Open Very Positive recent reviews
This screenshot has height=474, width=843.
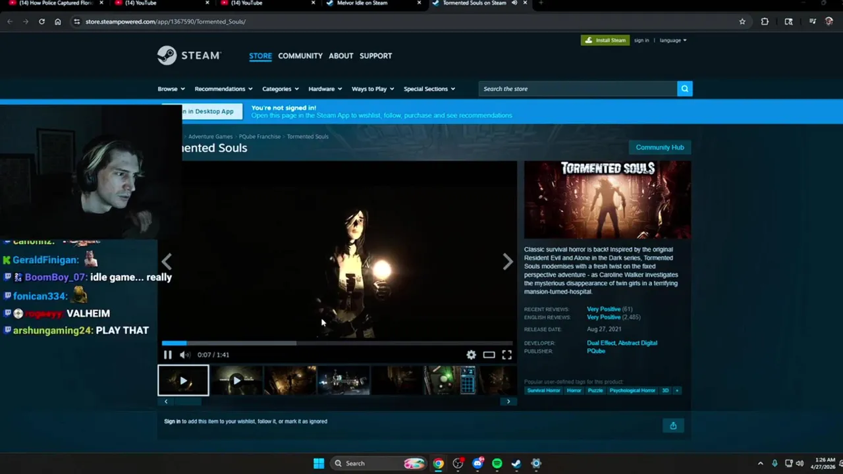[603, 309]
